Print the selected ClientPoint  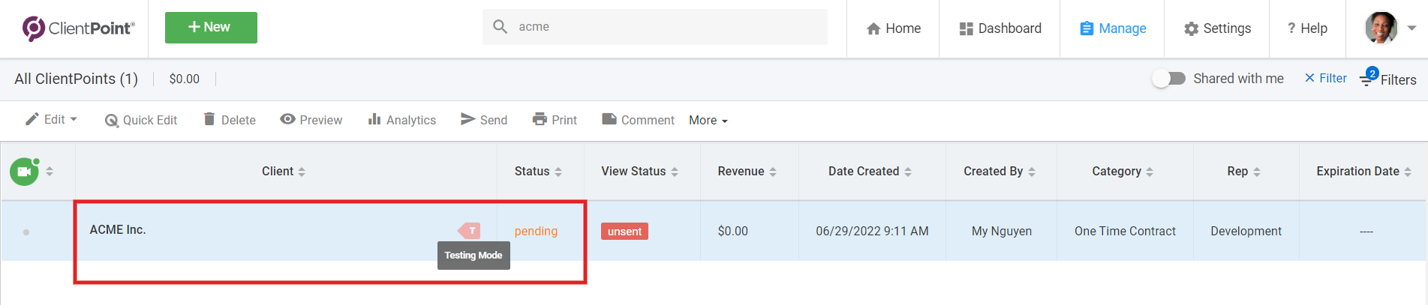point(555,120)
